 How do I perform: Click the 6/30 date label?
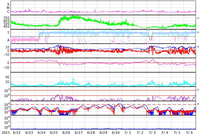click(116, 132)
